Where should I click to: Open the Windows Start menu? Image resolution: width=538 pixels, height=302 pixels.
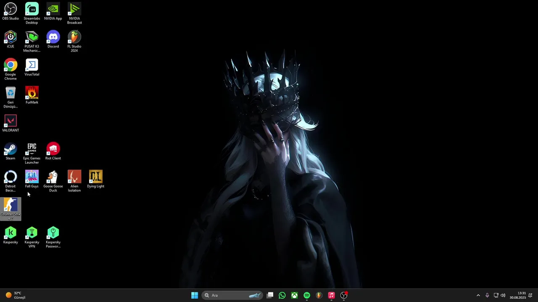[195, 295]
